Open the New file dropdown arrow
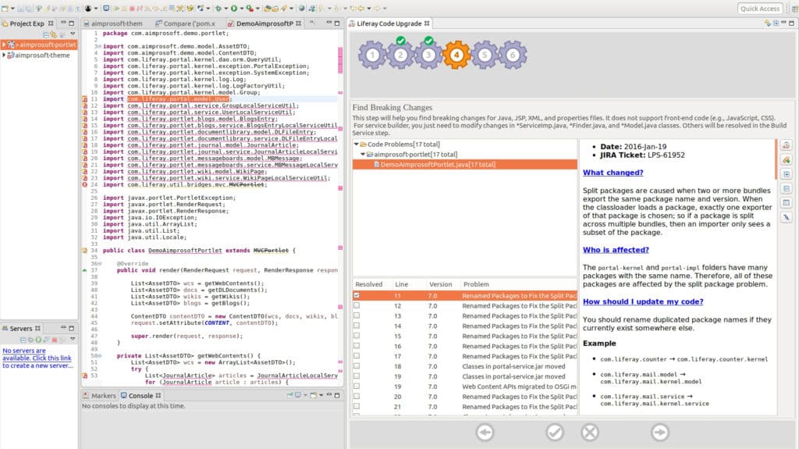This screenshot has height=449, width=799. [x=12, y=9]
